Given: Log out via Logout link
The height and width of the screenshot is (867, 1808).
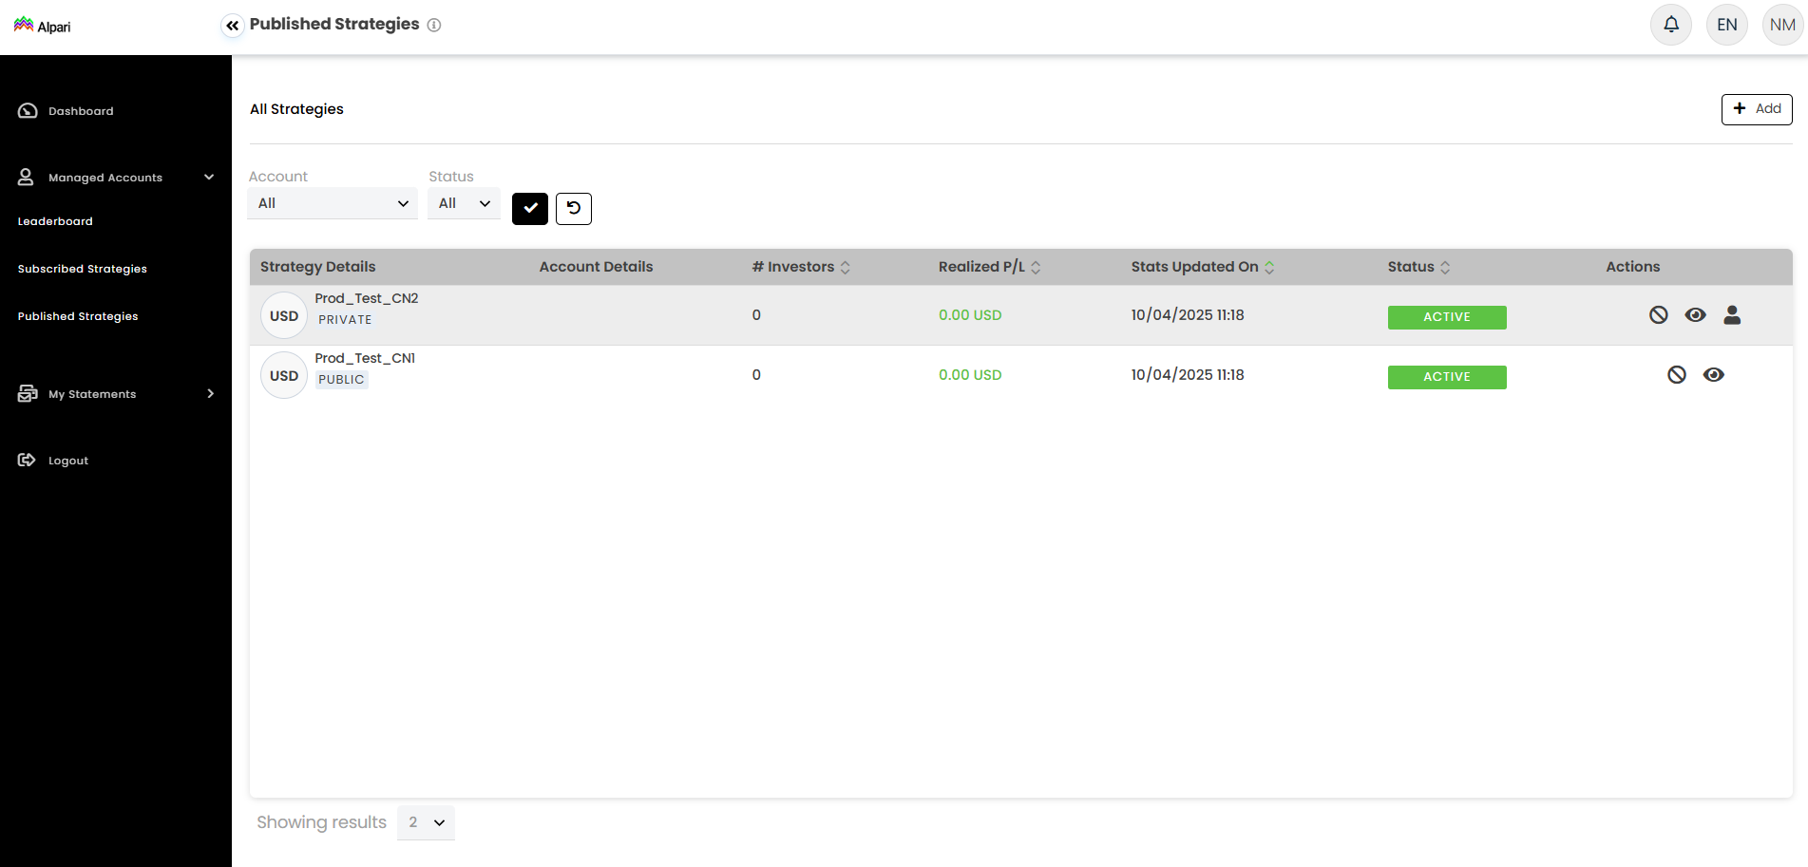Looking at the screenshot, I should [x=68, y=461].
